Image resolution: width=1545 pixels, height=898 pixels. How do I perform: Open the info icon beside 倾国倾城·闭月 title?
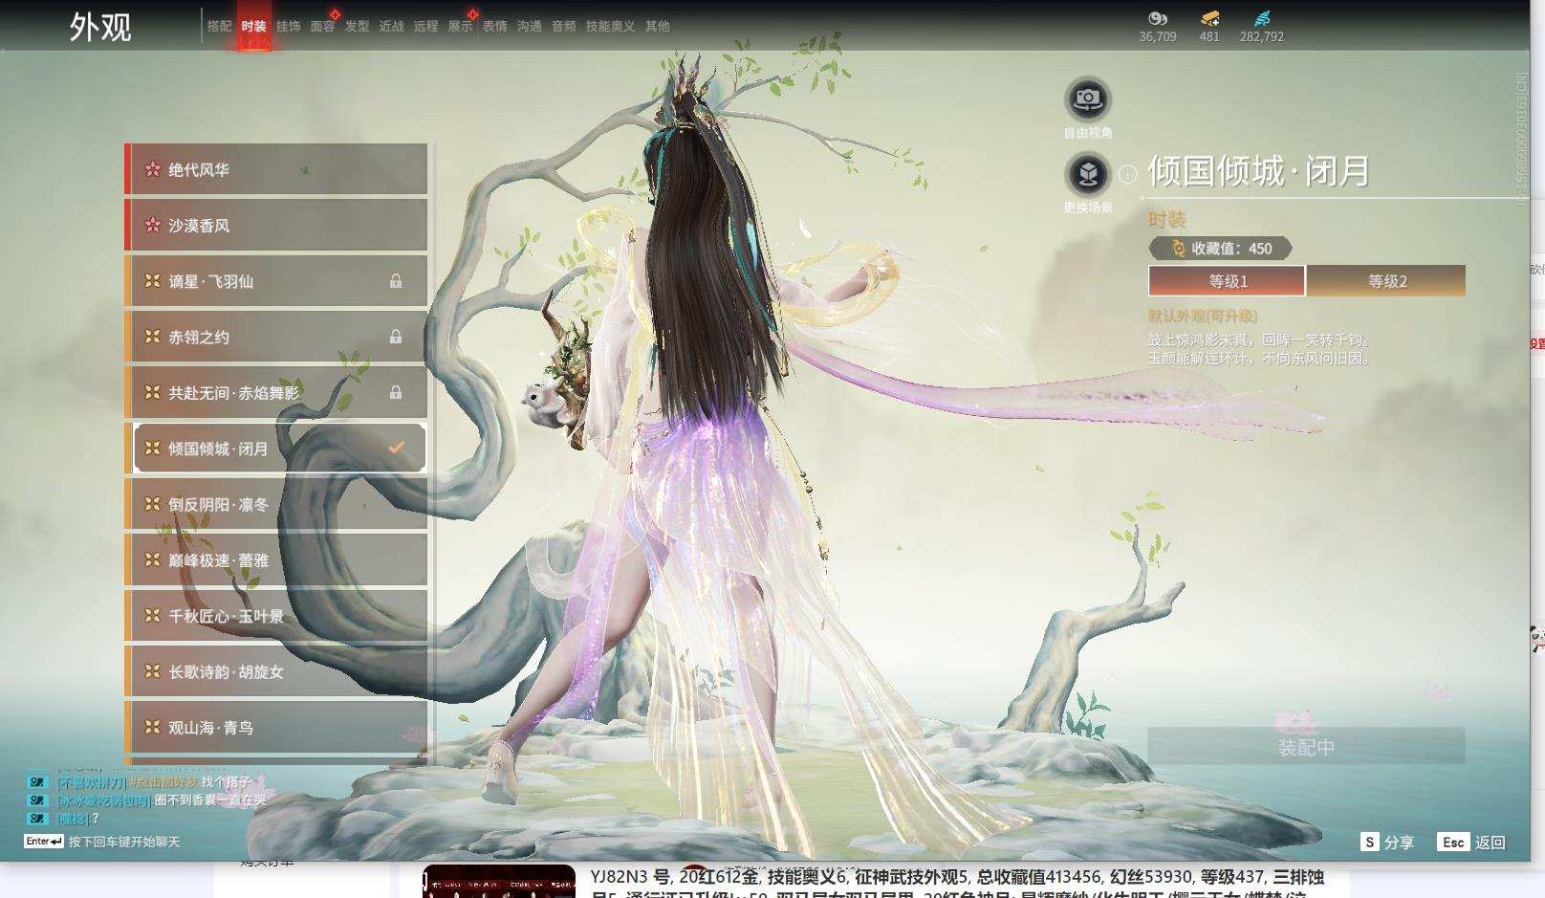point(1128,174)
